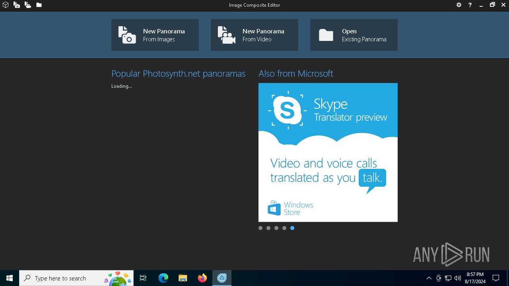
Task: Minimize the Image Composite Editor window
Action: pos(481,5)
